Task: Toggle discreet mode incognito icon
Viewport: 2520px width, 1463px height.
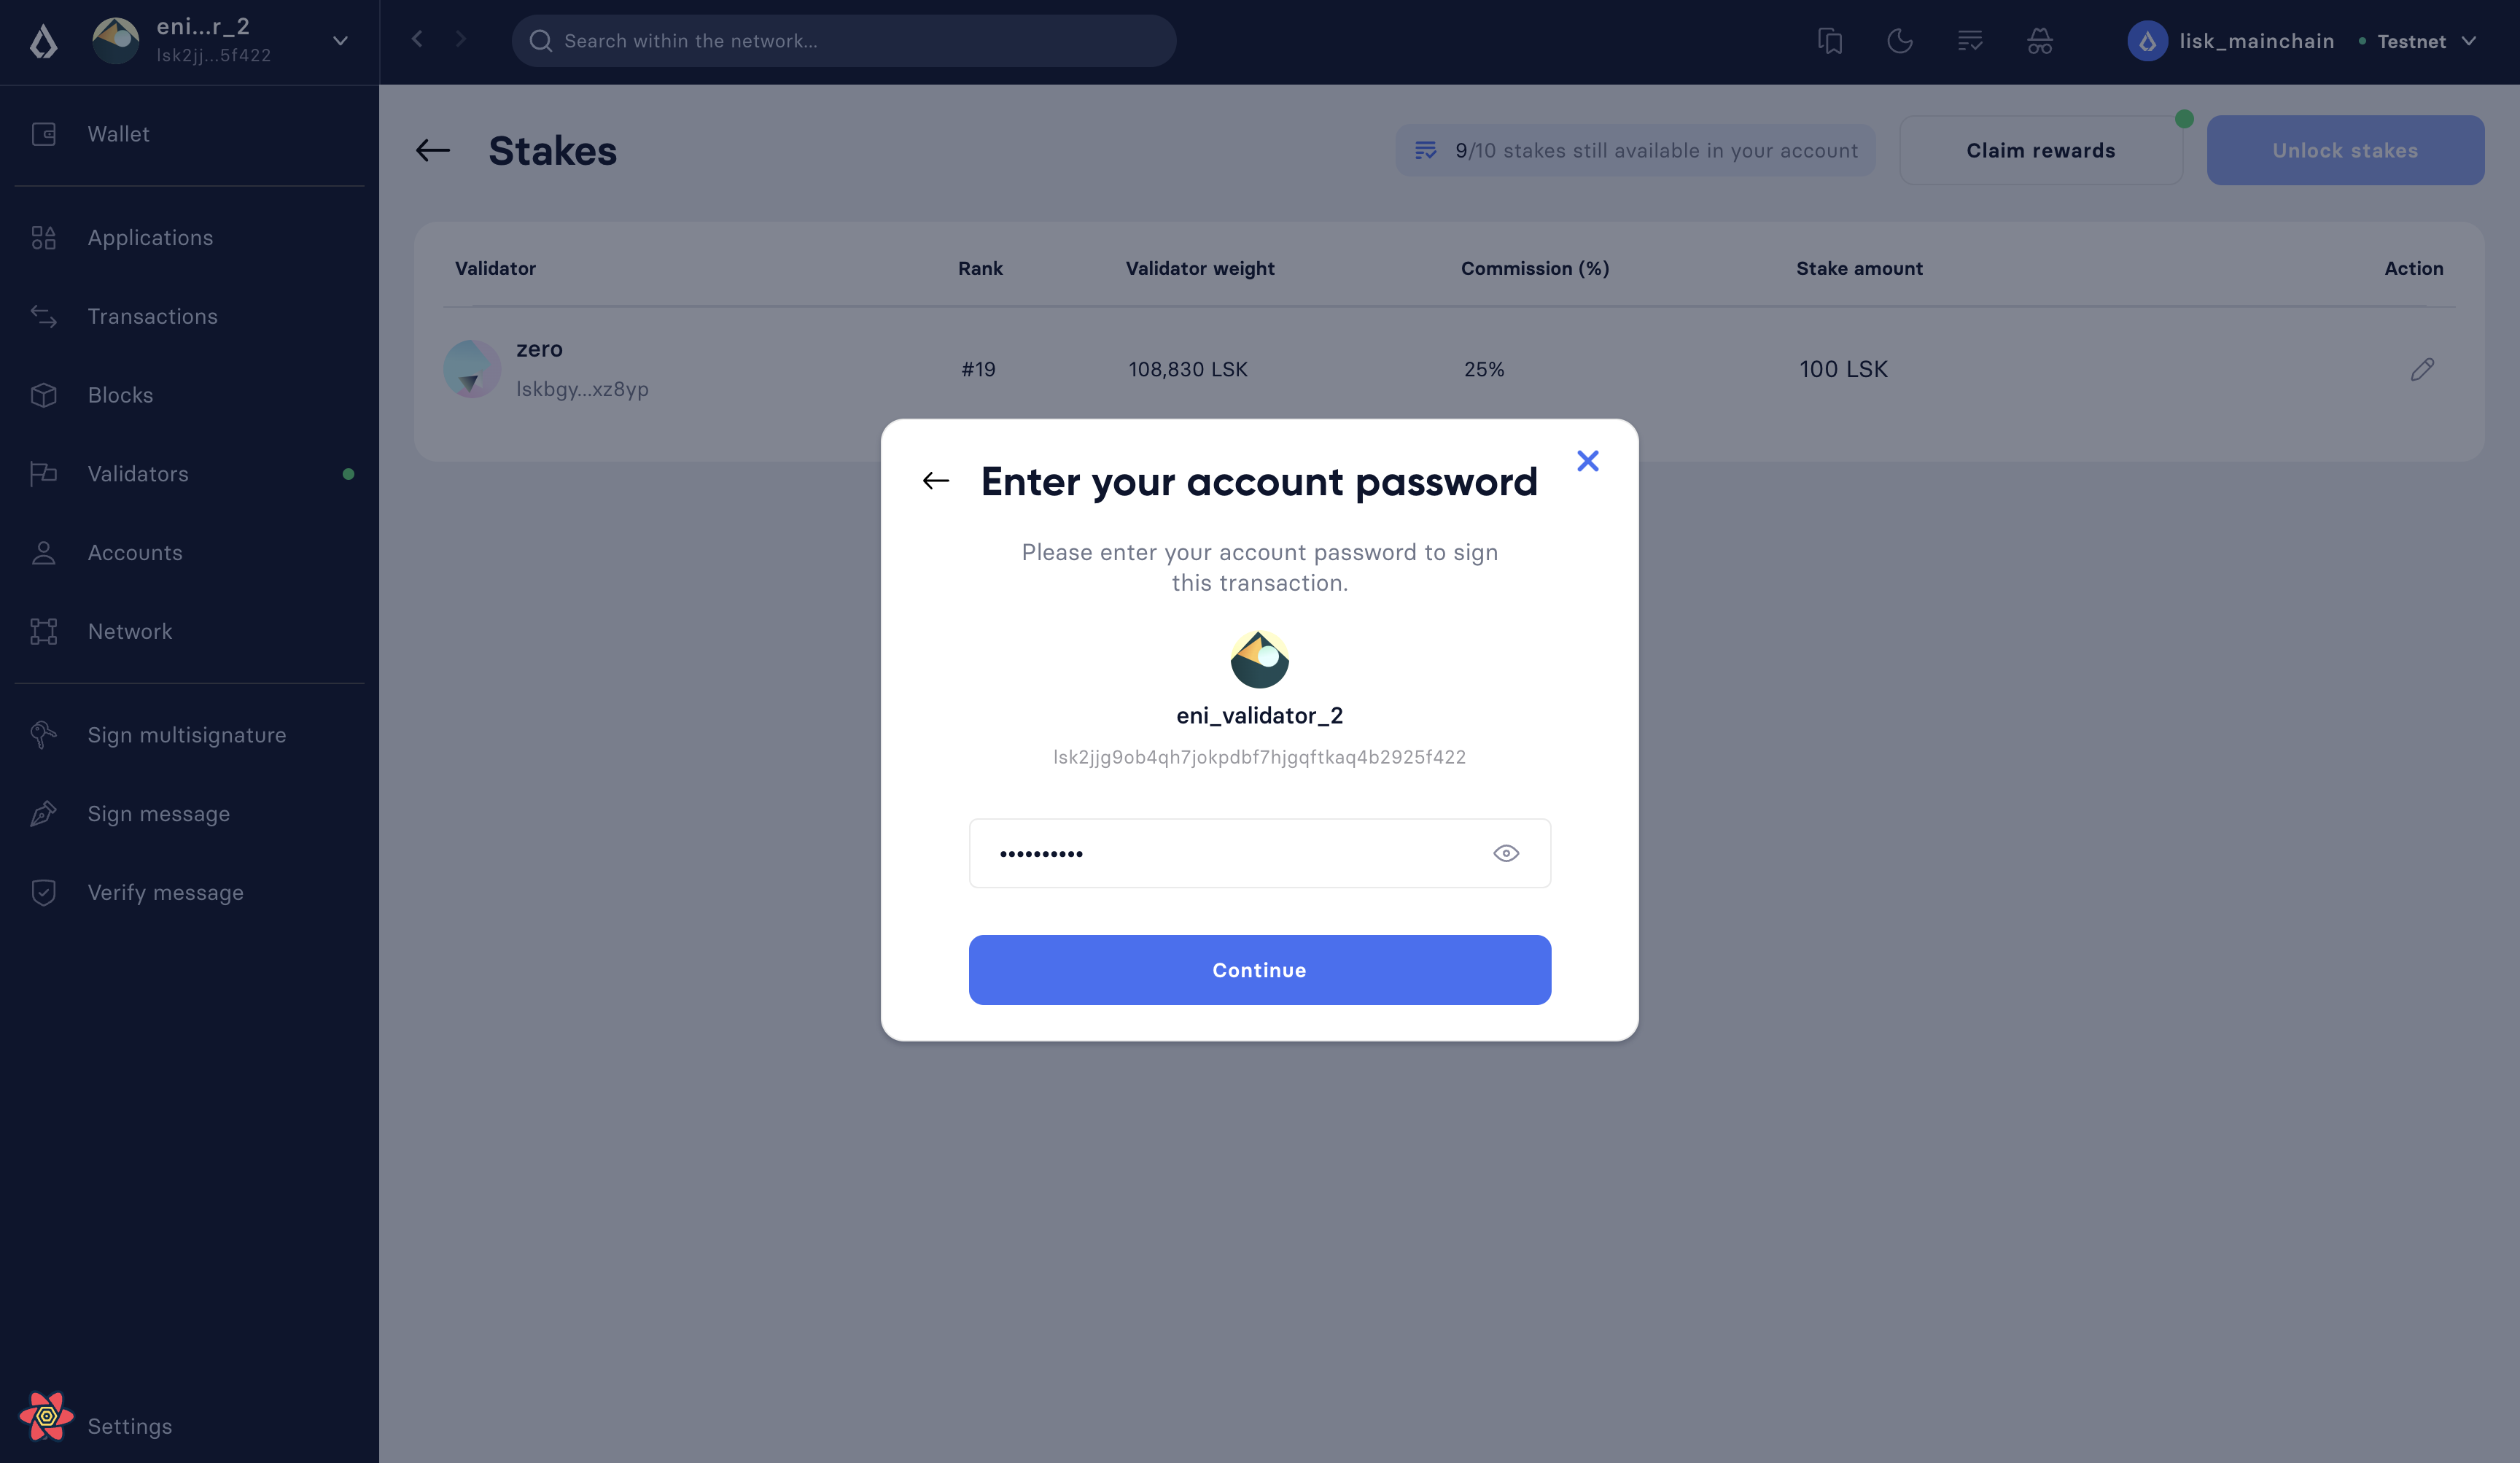Action: [2040, 41]
